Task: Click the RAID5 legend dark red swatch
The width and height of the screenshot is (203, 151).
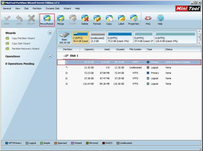Action: (x=103, y=143)
